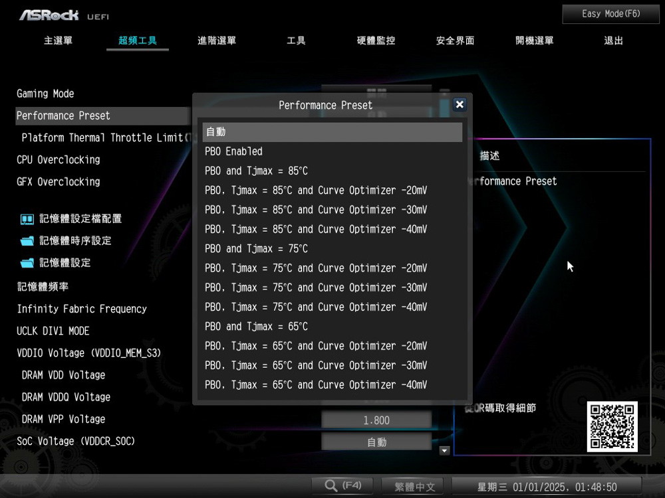The width and height of the screenshot is (665, 498).
Task: Go to the 開機選單 tab
Action: click(x=534, y=41)
